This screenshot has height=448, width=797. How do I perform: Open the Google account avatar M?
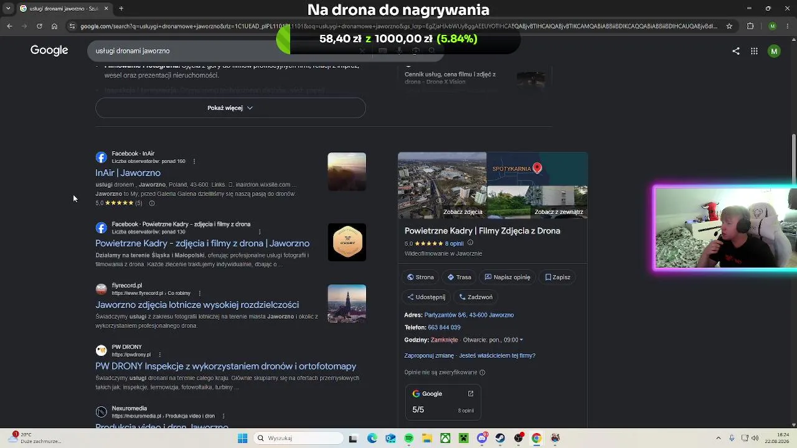tap(774, 51)
